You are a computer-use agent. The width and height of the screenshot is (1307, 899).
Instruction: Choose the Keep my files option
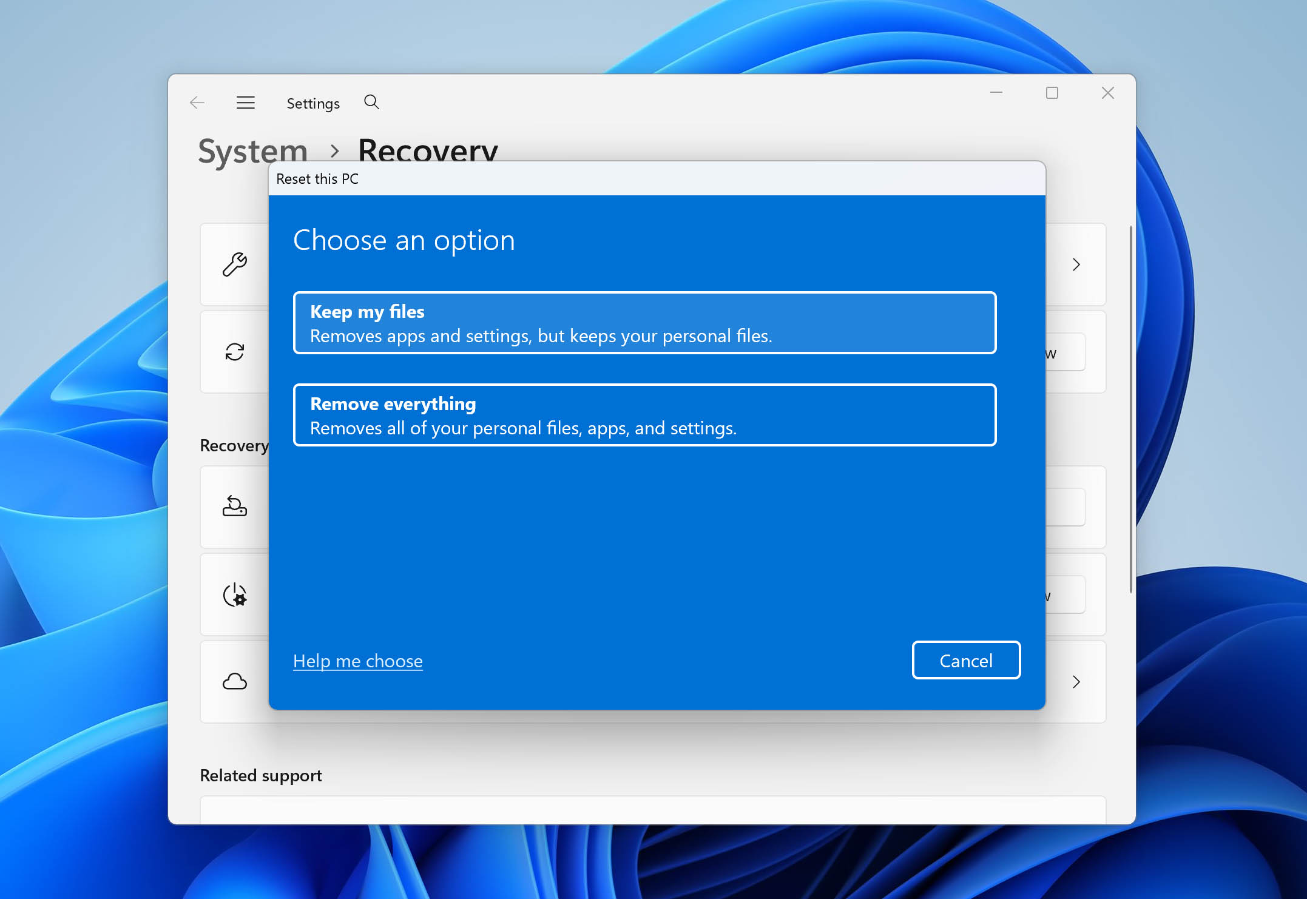[x=644, y=323]
